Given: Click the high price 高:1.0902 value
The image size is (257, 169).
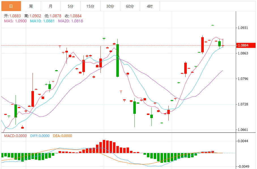Looking at the screenshot, I should point(33,16).
